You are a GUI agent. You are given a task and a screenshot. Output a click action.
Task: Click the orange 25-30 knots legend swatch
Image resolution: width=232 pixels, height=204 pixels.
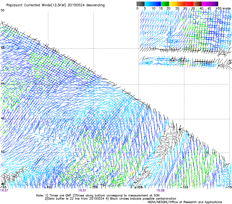(x=181, y=4)
